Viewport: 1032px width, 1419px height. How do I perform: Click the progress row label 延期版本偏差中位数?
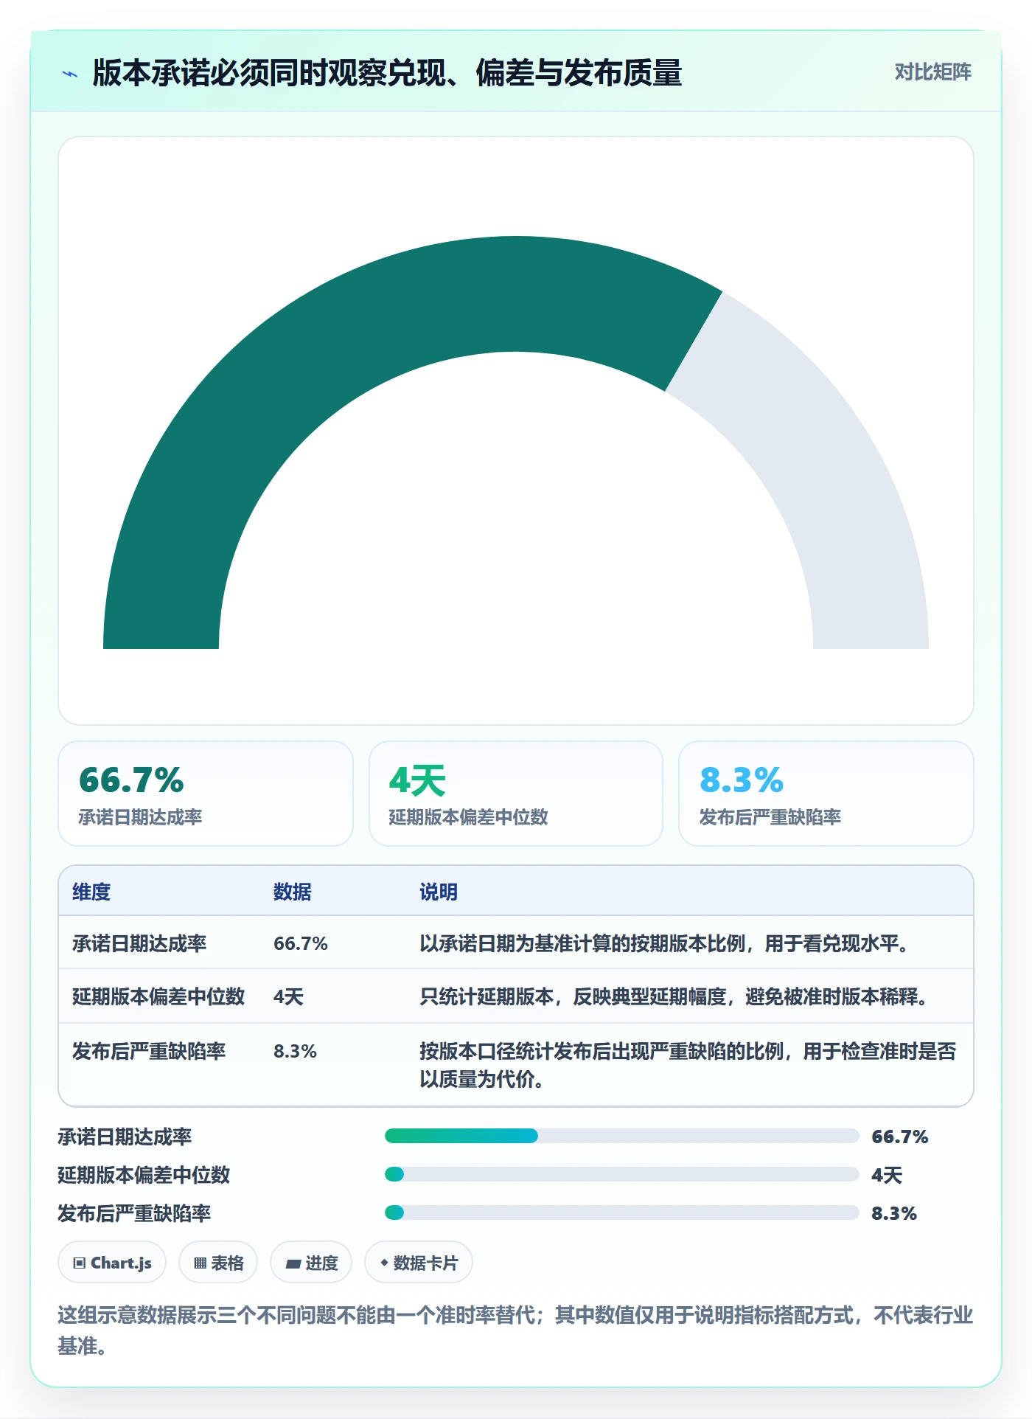144,1175
